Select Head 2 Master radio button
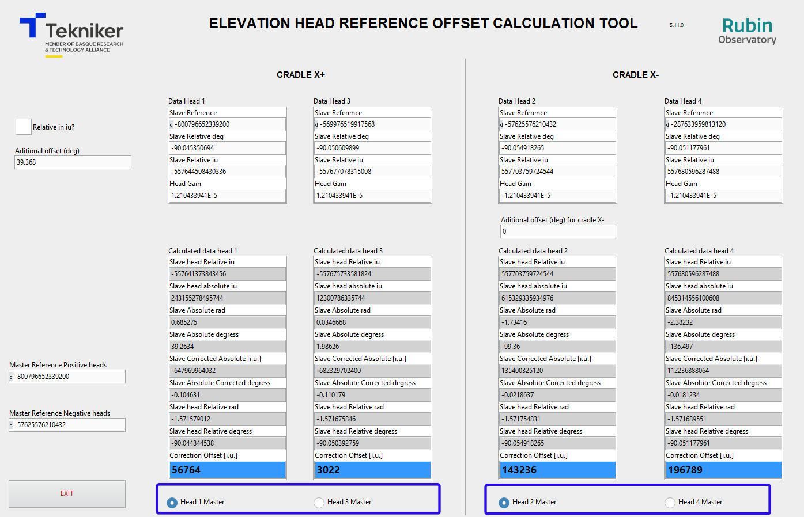This screenshot has height=517, width=804. point(504,503)
